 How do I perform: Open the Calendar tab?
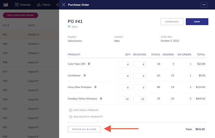23,5
